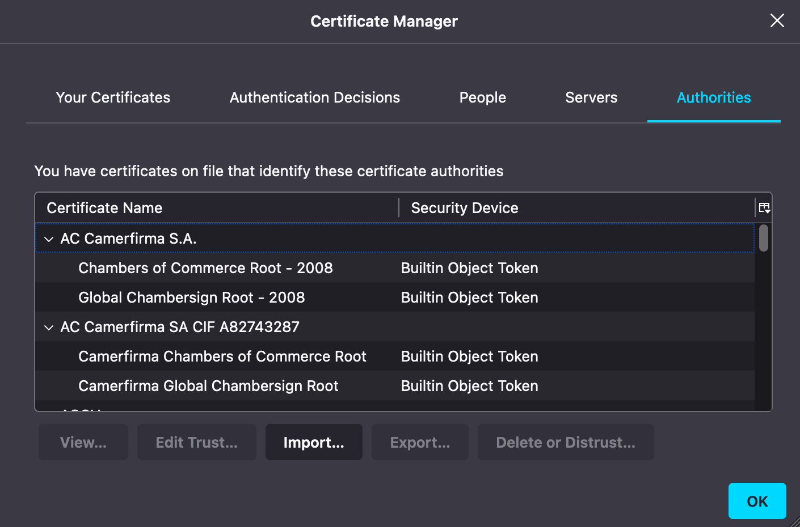Screen dimensions: 800x527
Task: Open the column picker icon in table header
Action: coord(764,208)
